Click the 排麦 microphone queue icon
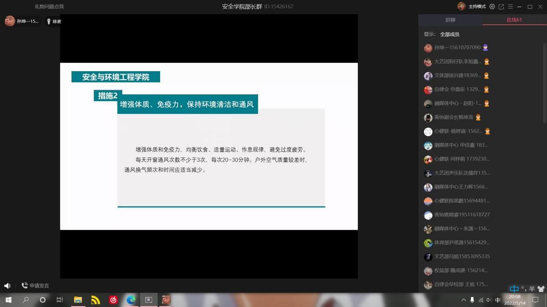The width and height of the screenshot is (547, 307). pyautogui.click(x=54, y=21)
